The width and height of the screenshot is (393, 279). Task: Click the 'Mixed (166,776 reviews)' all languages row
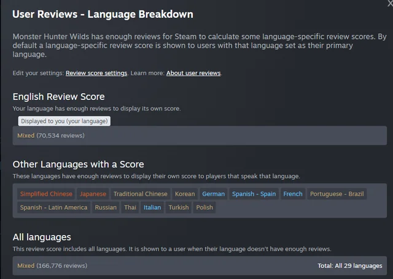coord(200,266)
